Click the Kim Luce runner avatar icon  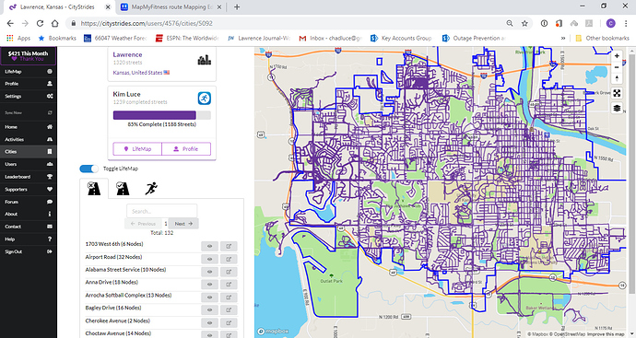(205, 98)
